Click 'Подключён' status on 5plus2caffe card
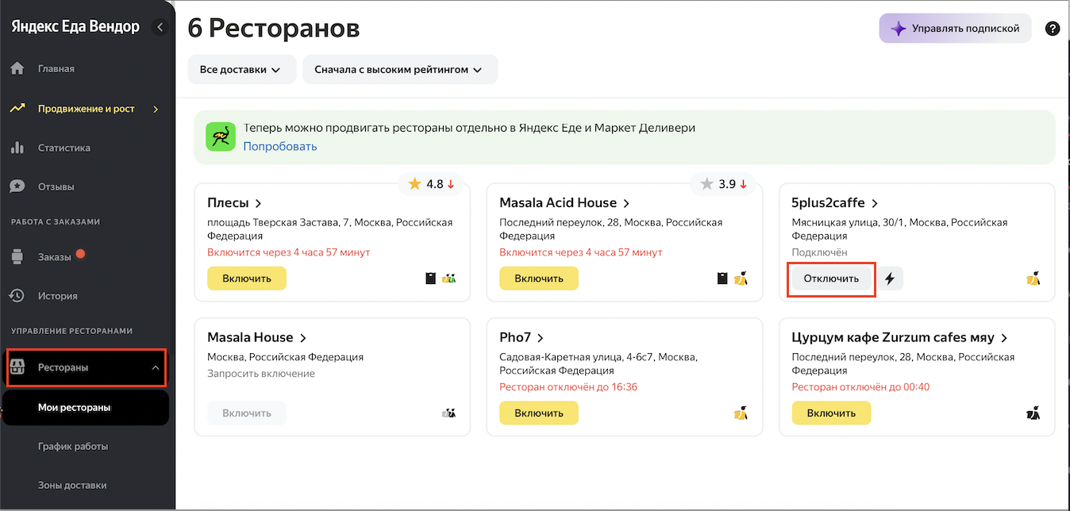 [819, 252]
